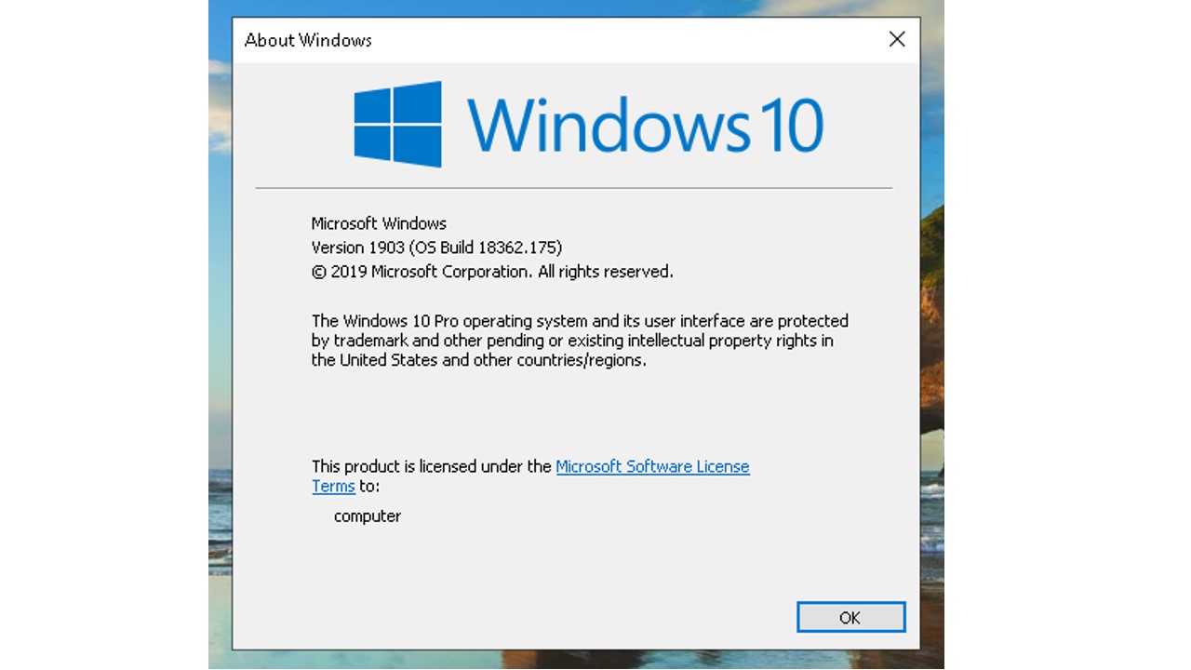Viewport: 1191px width, 670px height.
Task: Click the 'This product is licensed under the' text
Action: tap(432, 466)
